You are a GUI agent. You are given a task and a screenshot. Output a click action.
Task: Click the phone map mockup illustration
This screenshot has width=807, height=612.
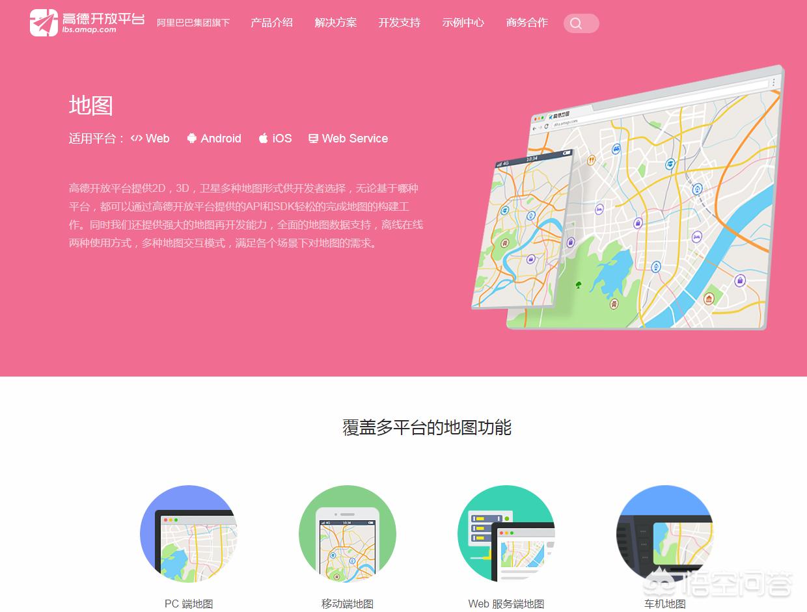click(x=523, y=231)
